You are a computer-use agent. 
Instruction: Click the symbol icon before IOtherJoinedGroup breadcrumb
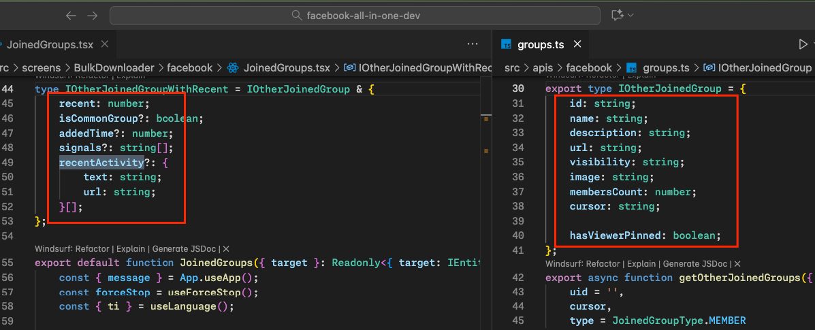click(x=709, y=67)
